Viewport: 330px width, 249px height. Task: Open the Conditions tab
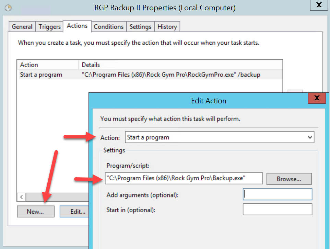pyautogui.click(x=109, y=27)
